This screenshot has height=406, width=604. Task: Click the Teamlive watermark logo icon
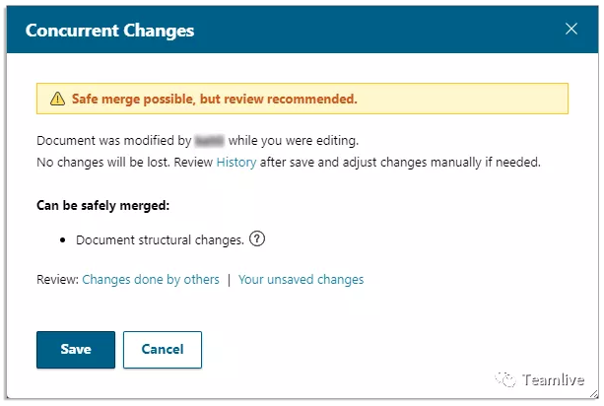(506, 379)
